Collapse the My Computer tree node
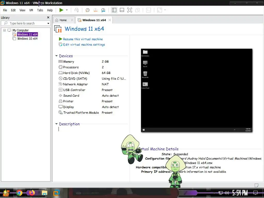Viewport: 264px width, 198px height. (x=5, y=30)
